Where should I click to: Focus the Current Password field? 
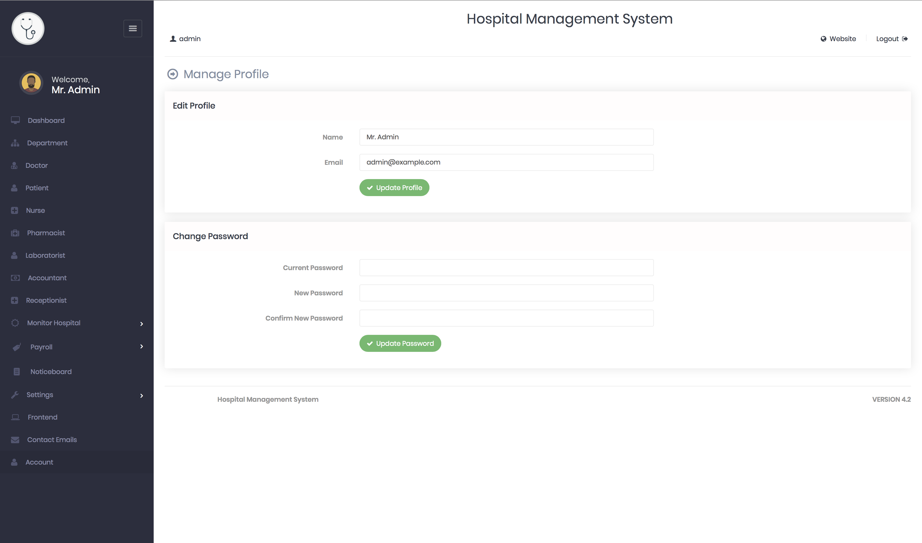click(x=506, y=268)
